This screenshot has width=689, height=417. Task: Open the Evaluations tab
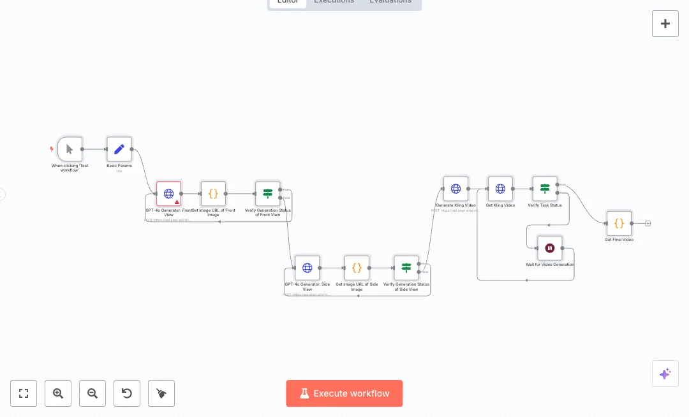click(390, 2)
